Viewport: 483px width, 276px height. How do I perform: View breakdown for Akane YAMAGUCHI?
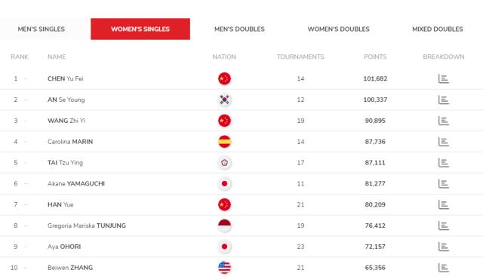[443, 184]
